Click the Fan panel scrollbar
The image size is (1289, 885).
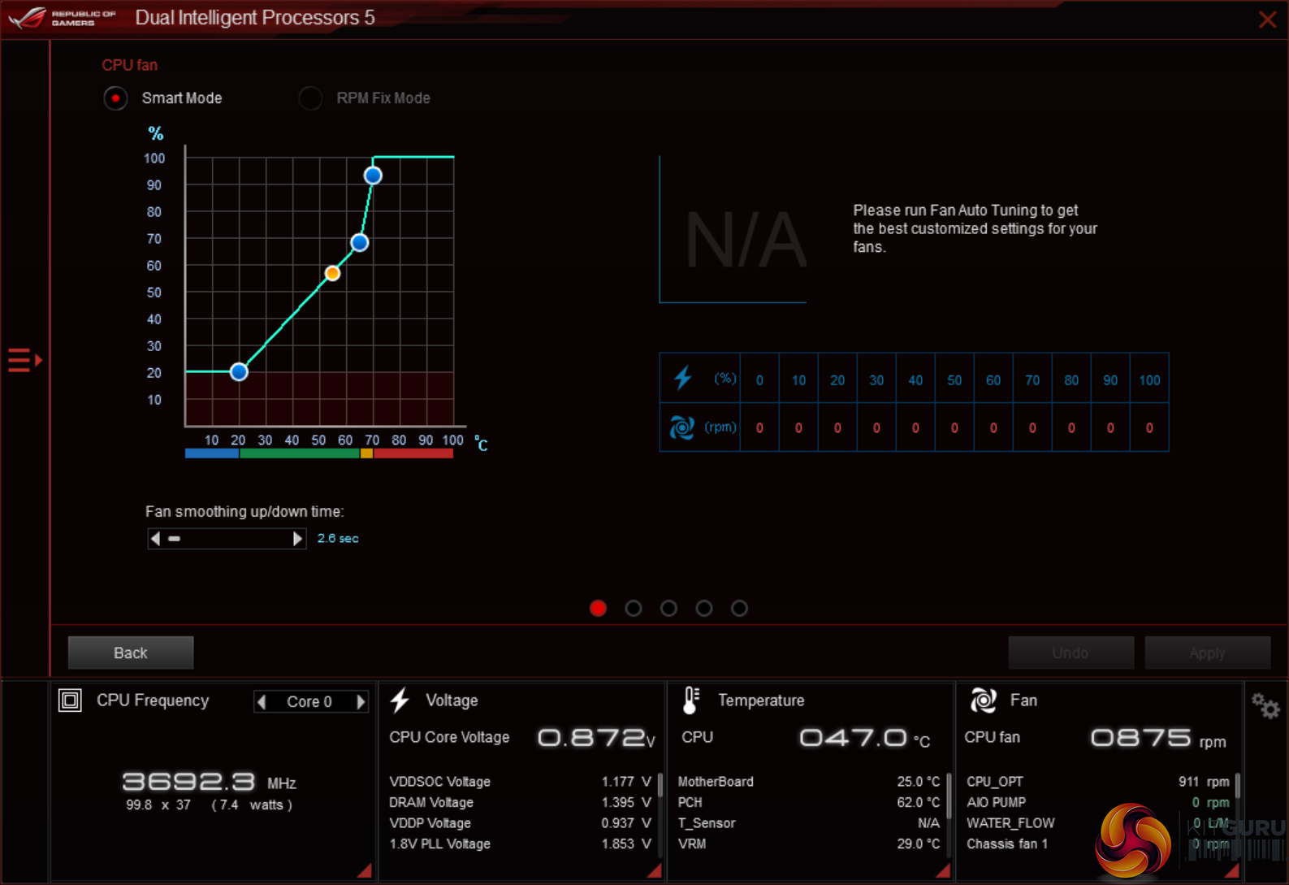[1238, 785]
